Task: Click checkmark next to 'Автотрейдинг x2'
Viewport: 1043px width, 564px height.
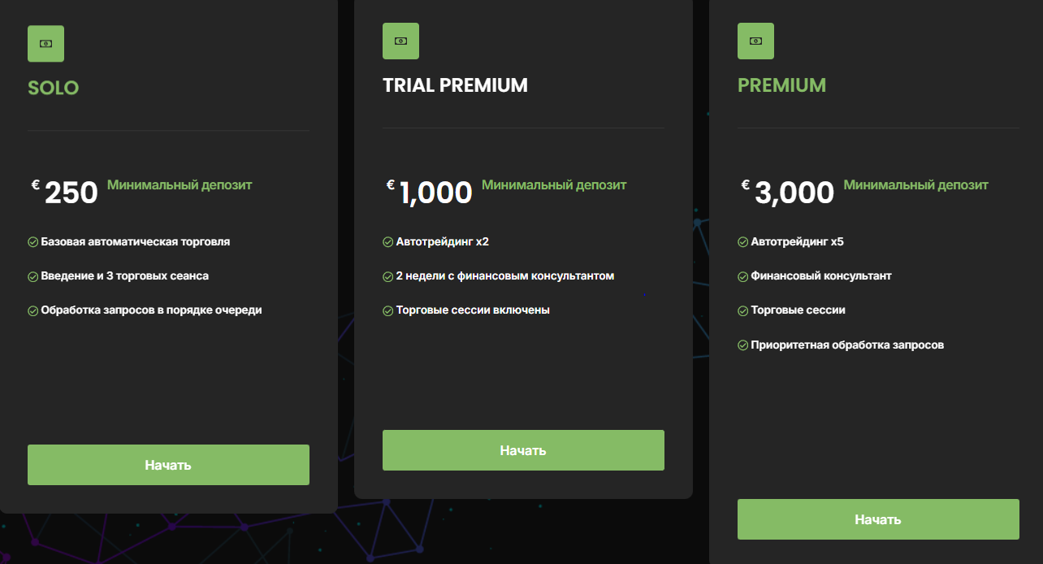Action: pyautogui.click(x=387, y=241)
